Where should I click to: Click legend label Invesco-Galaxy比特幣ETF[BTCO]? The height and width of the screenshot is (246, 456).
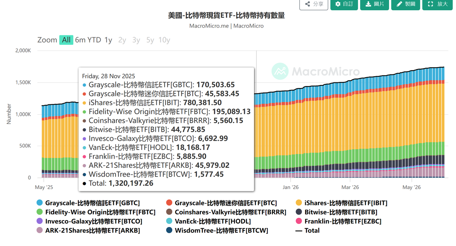click(94, 221)
